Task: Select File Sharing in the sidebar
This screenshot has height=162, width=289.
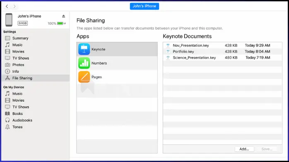Action: click(x=36, y=78)
